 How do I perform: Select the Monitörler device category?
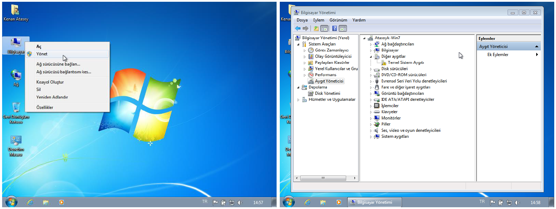tap(391, 118)
